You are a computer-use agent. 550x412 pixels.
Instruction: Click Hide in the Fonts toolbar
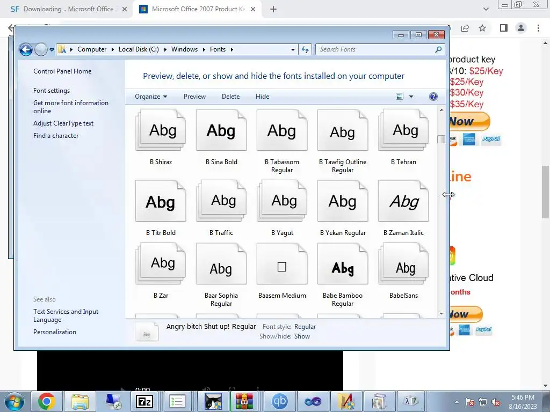coord(262,97)
